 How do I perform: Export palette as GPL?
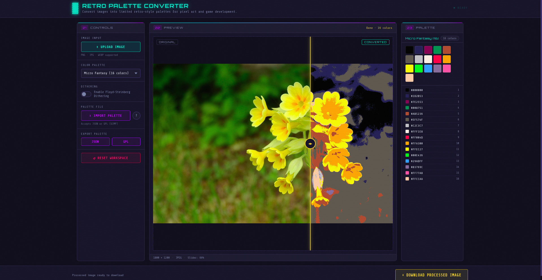pyautogui.click(x=126, y=142)
